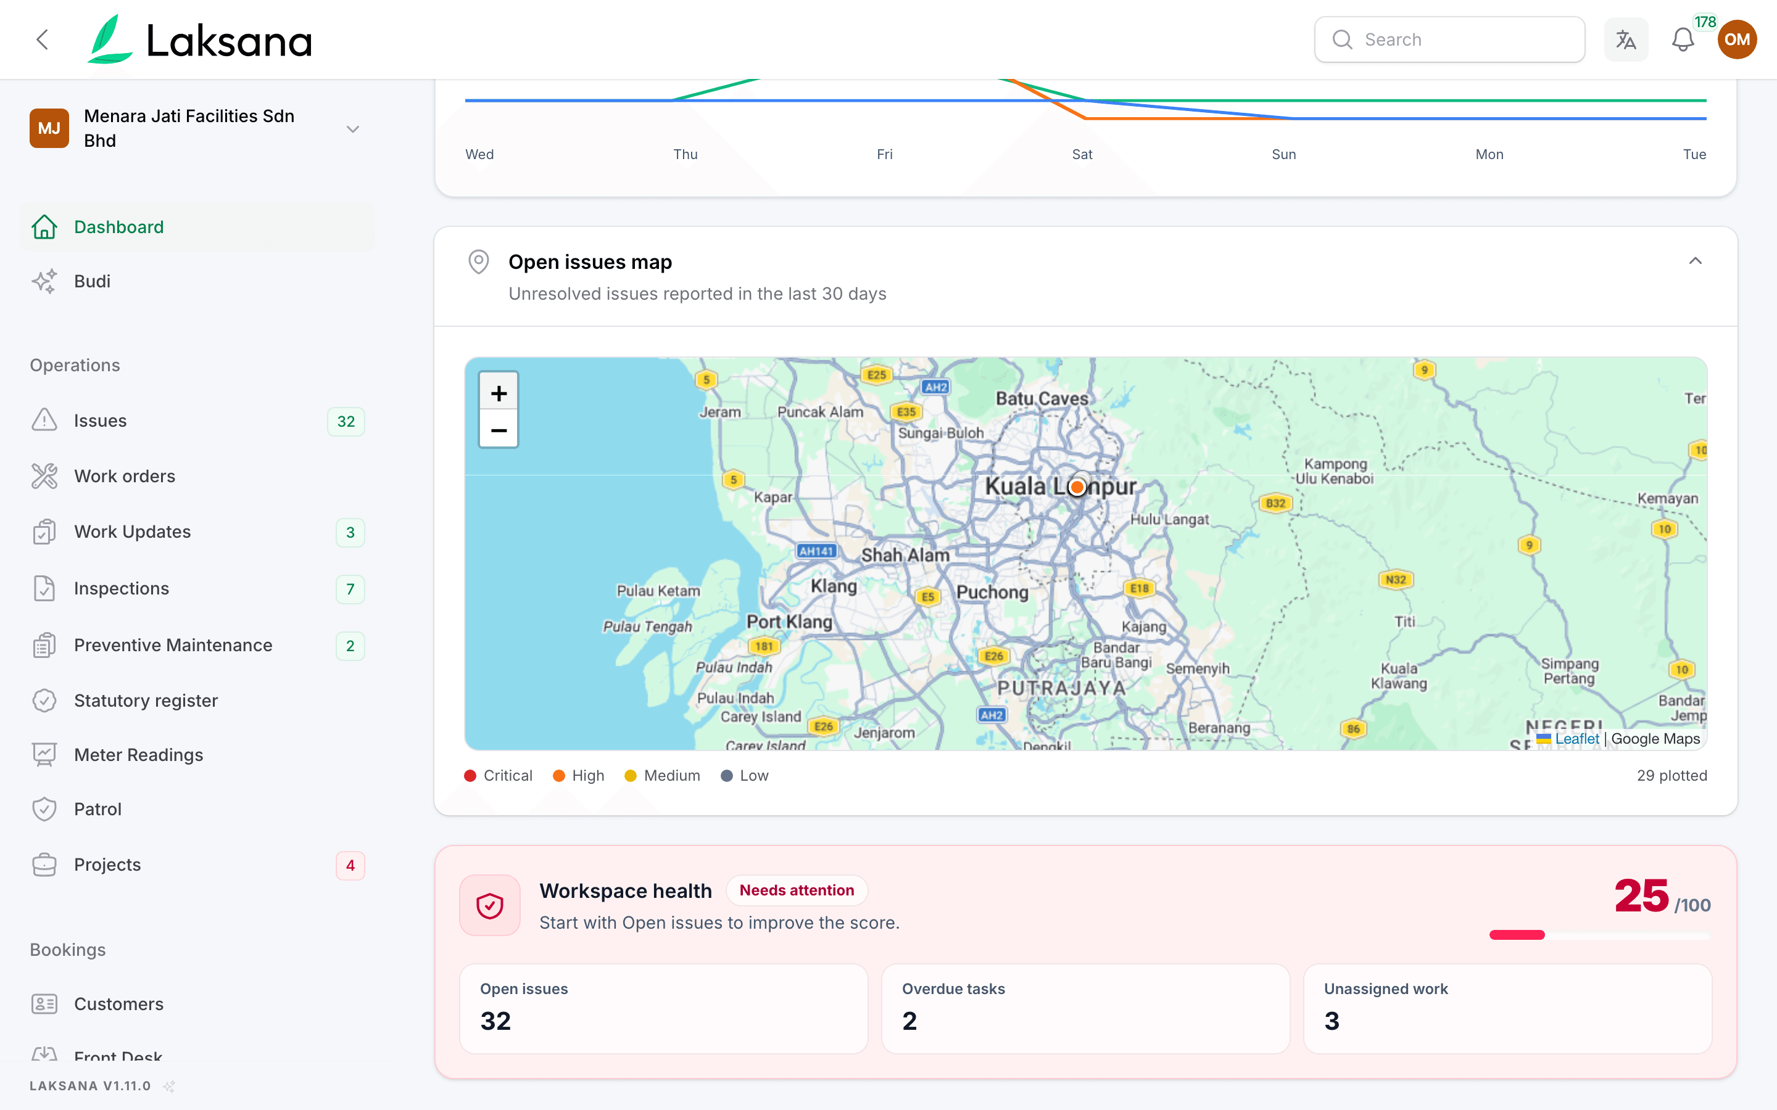Viewport: 1777px width, 1110px height.
Task: Click the Critical red legend dot
Action: (471, 776)
